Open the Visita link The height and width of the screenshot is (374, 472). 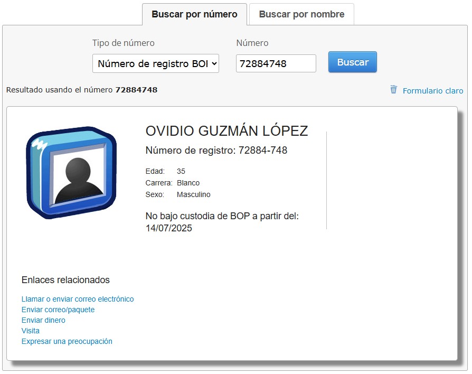pyautogui.click(x=31, y=331)
